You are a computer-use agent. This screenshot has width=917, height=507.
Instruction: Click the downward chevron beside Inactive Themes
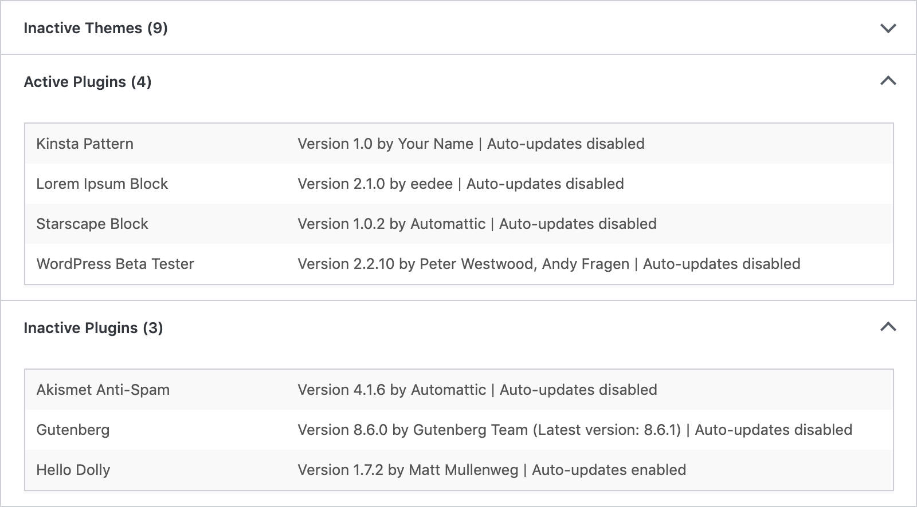point(888,27)
